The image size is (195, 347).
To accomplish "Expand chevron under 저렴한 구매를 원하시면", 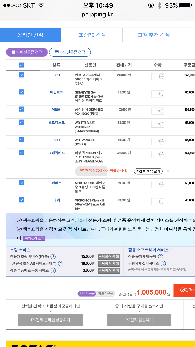I will pyautogui.click(x=139, y=311).
